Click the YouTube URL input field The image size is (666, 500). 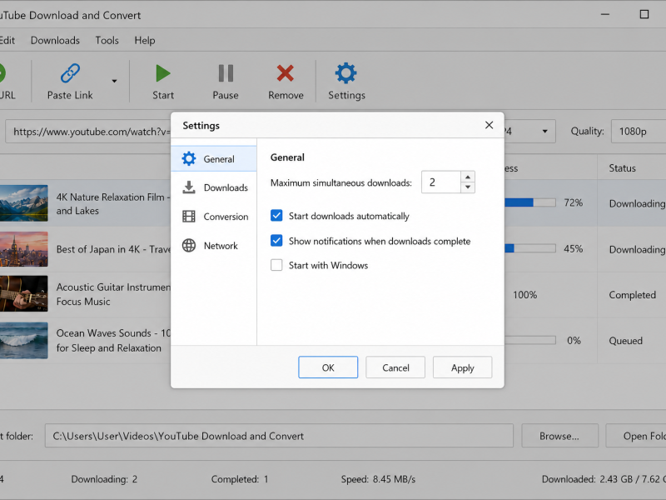click(x=88, y=132)
